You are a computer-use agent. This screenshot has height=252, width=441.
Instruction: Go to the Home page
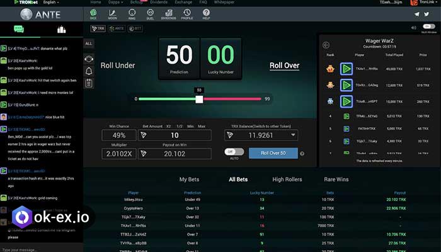click(x=96, y=3)
